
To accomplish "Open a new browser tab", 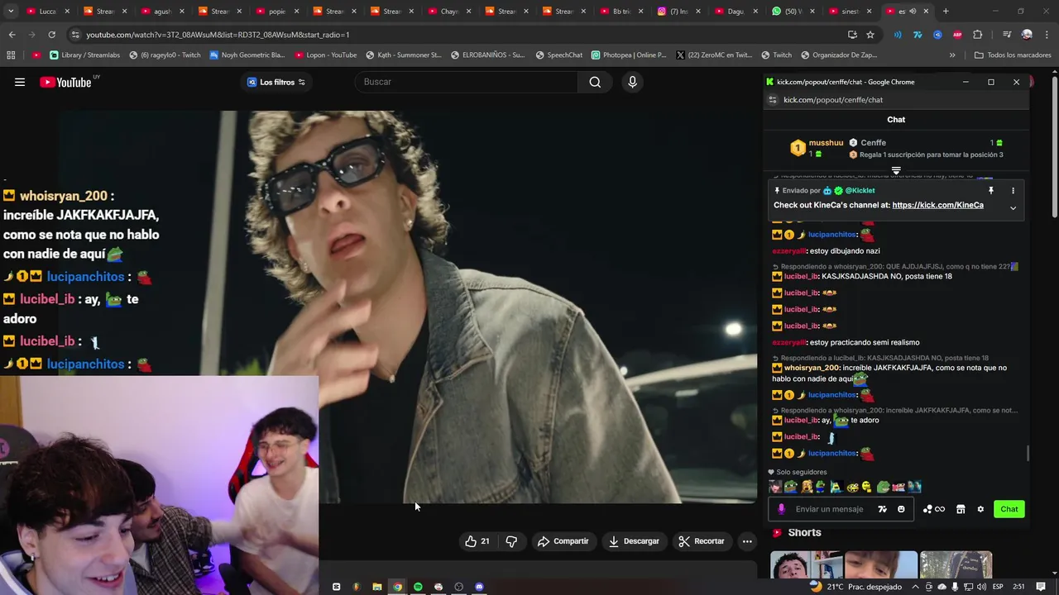I will 946,12.
